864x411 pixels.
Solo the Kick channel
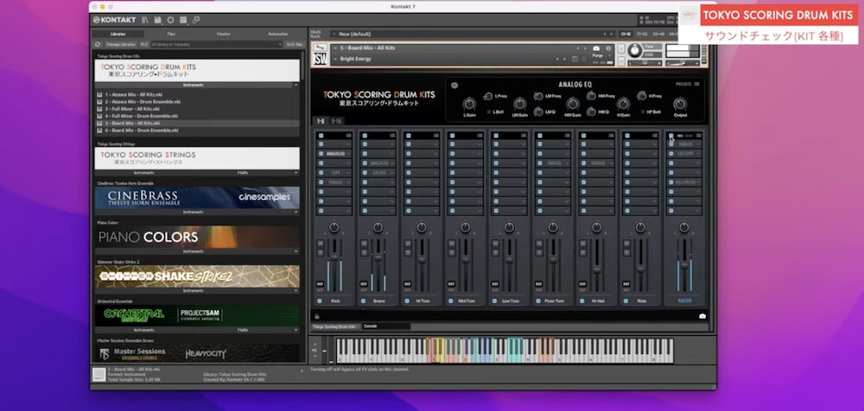click(x=321, y=252)
